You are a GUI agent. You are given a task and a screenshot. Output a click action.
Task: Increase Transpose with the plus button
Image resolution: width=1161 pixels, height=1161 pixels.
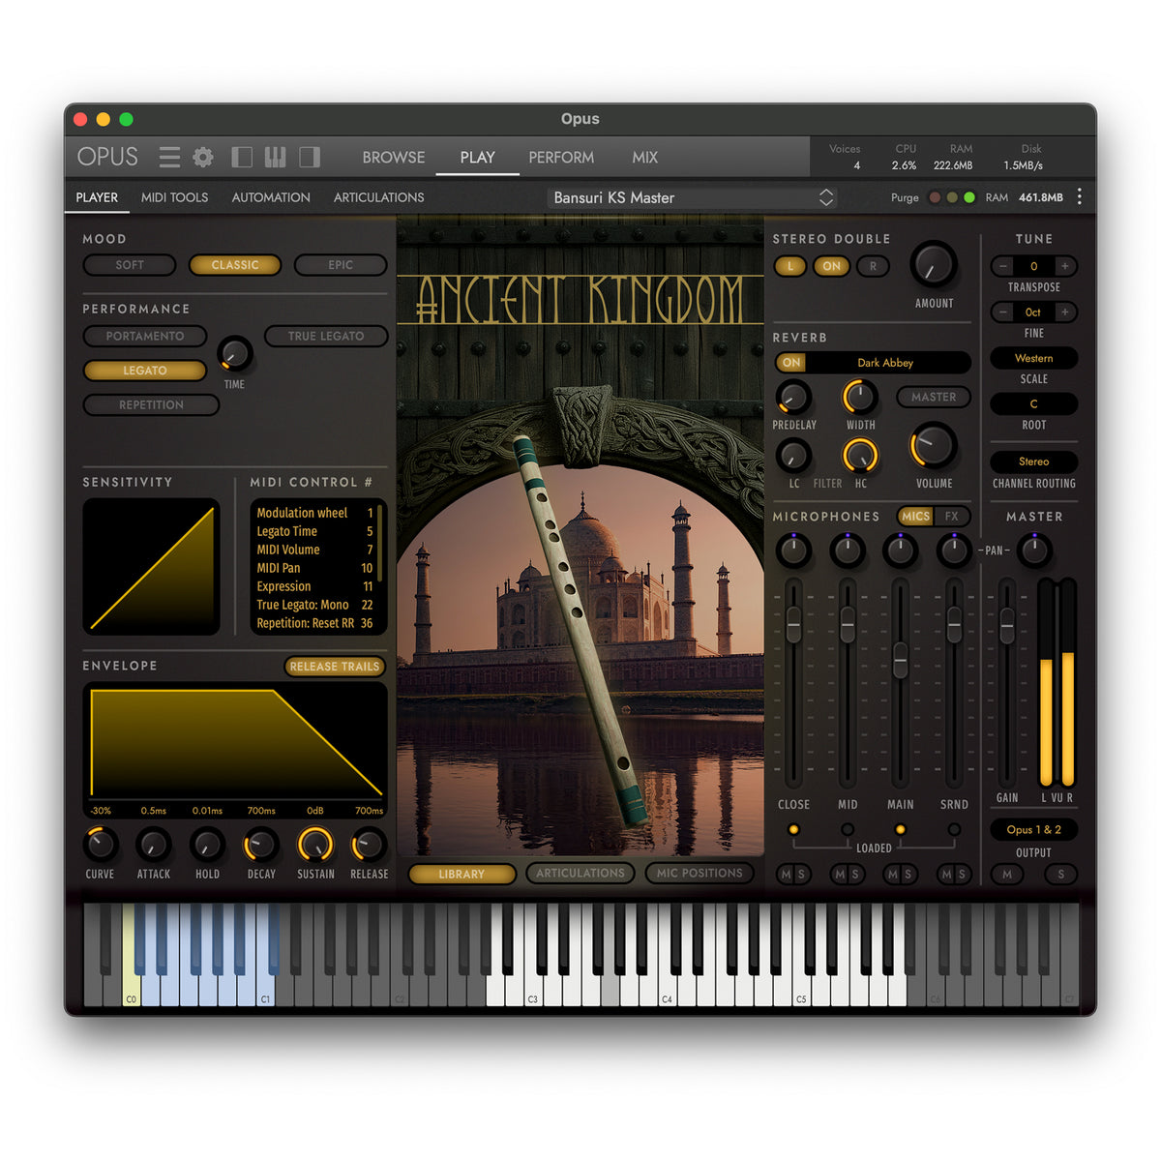point(1065,266)
